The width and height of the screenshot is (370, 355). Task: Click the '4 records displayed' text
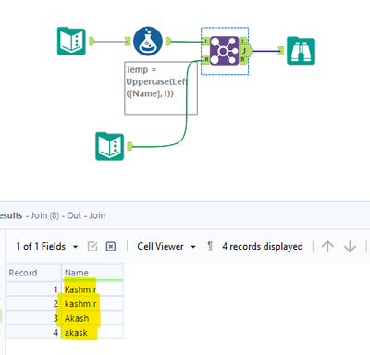[263, 247]
